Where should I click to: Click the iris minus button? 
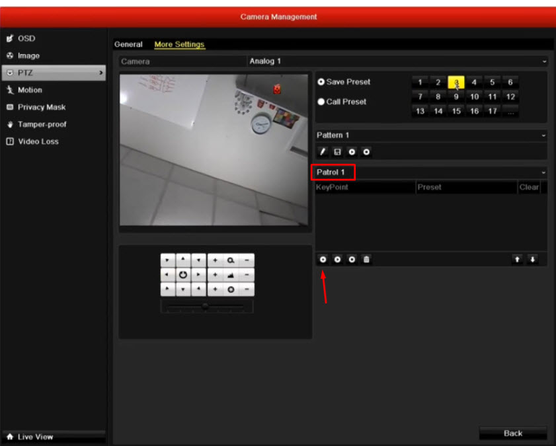[x=247, y=289]
